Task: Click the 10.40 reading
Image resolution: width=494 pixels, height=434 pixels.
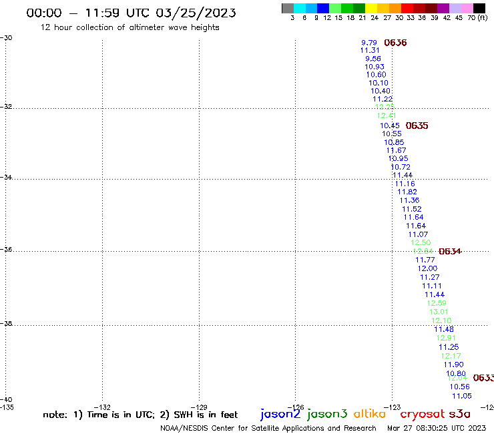Action: (381, 91)
